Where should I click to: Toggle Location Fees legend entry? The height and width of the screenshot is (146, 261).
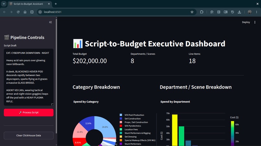point(131,130)
